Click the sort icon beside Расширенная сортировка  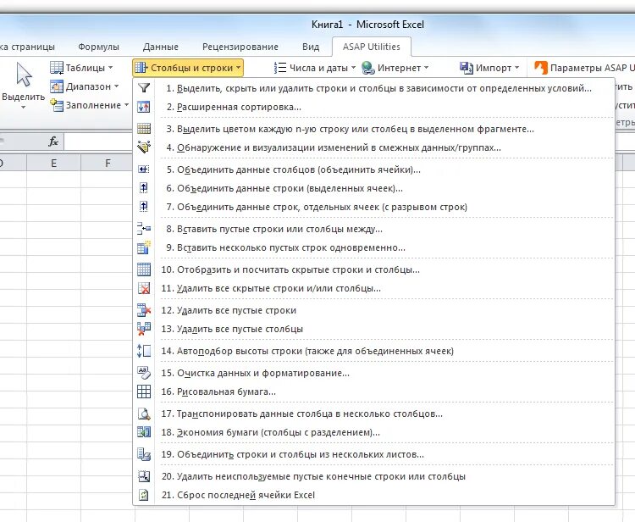(144, 107)
